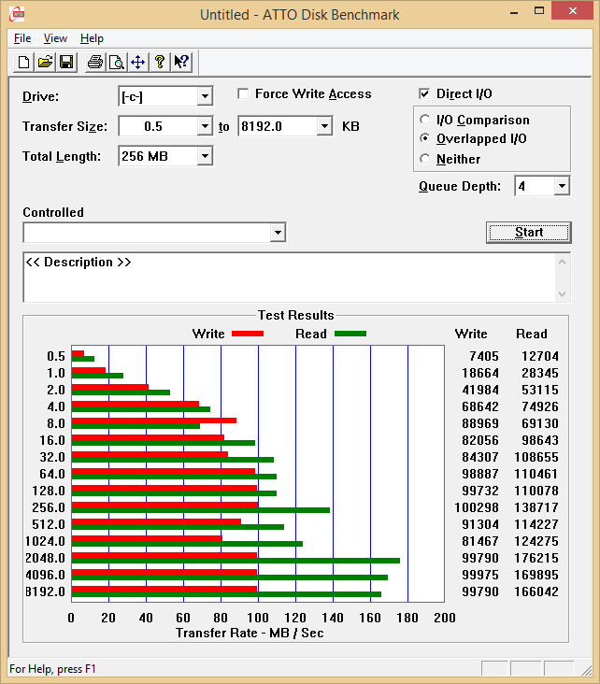600x684 pixels.
Task: Expand the Transfer Size start value dropdown
Action: click(205, 126)
